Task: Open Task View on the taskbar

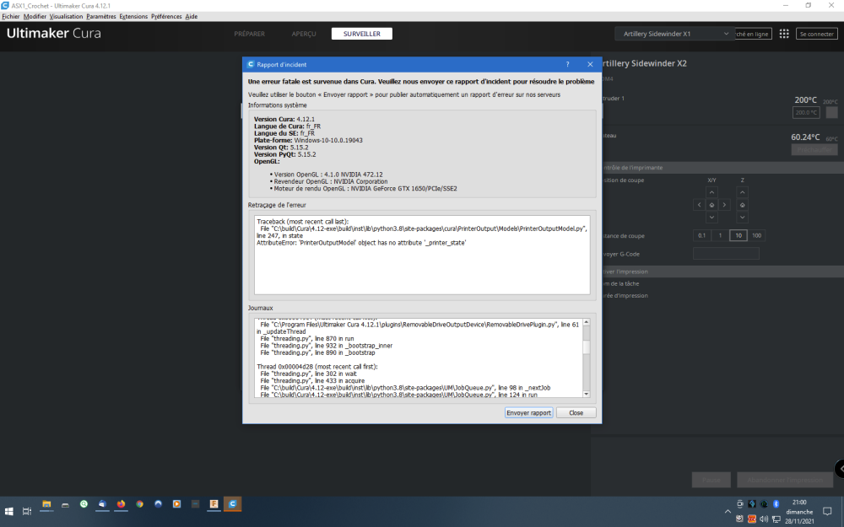Action: pyautogui.click(x=27, y=512)
